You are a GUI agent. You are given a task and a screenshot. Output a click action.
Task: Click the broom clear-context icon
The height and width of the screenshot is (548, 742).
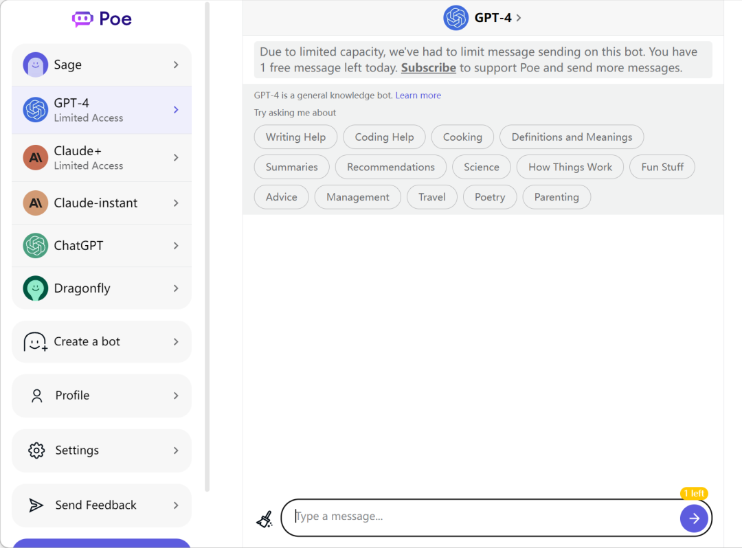pyautogui.click(x=265, y=519)
